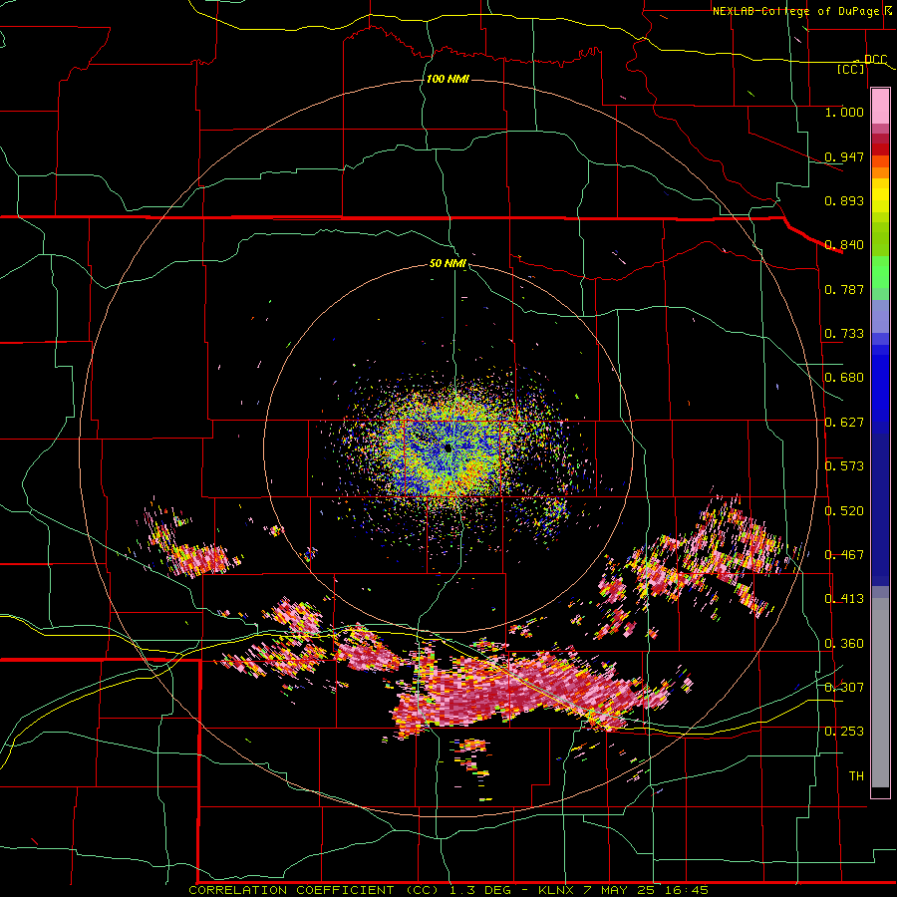Click the 0.893 scale value

pos(844,200)
